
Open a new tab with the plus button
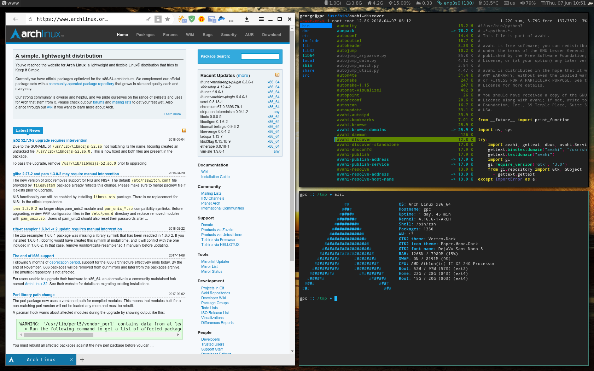point(82,360)
